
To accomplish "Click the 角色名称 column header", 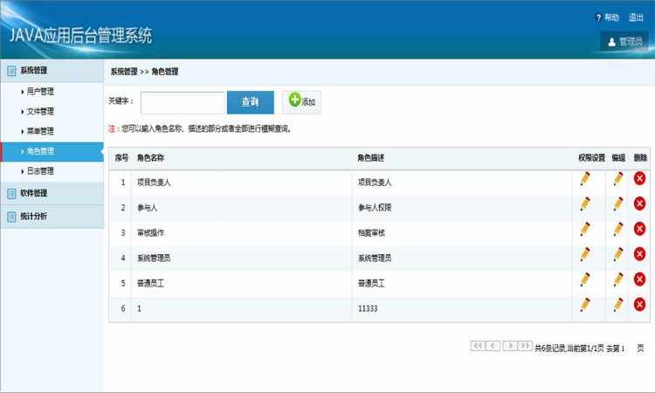I will pyautogui.click(x=150, y=158).
